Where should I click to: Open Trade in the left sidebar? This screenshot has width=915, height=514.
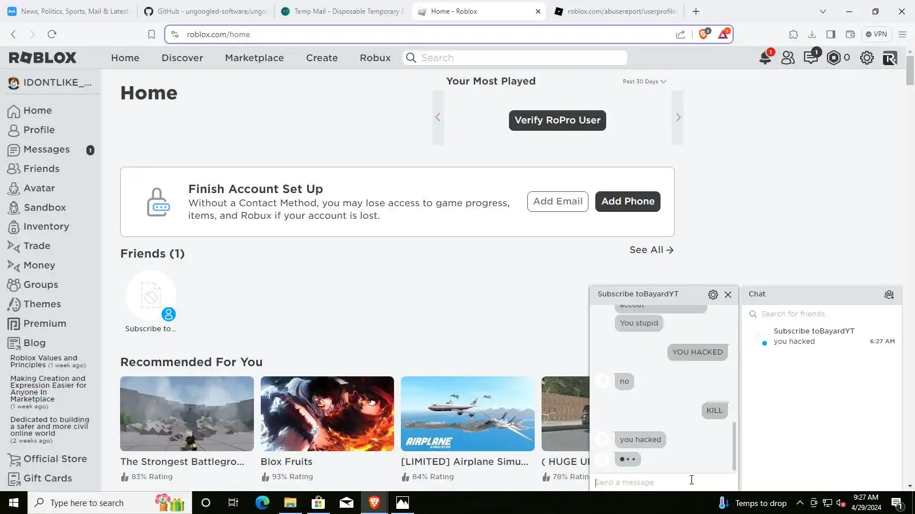click(37, 246)
